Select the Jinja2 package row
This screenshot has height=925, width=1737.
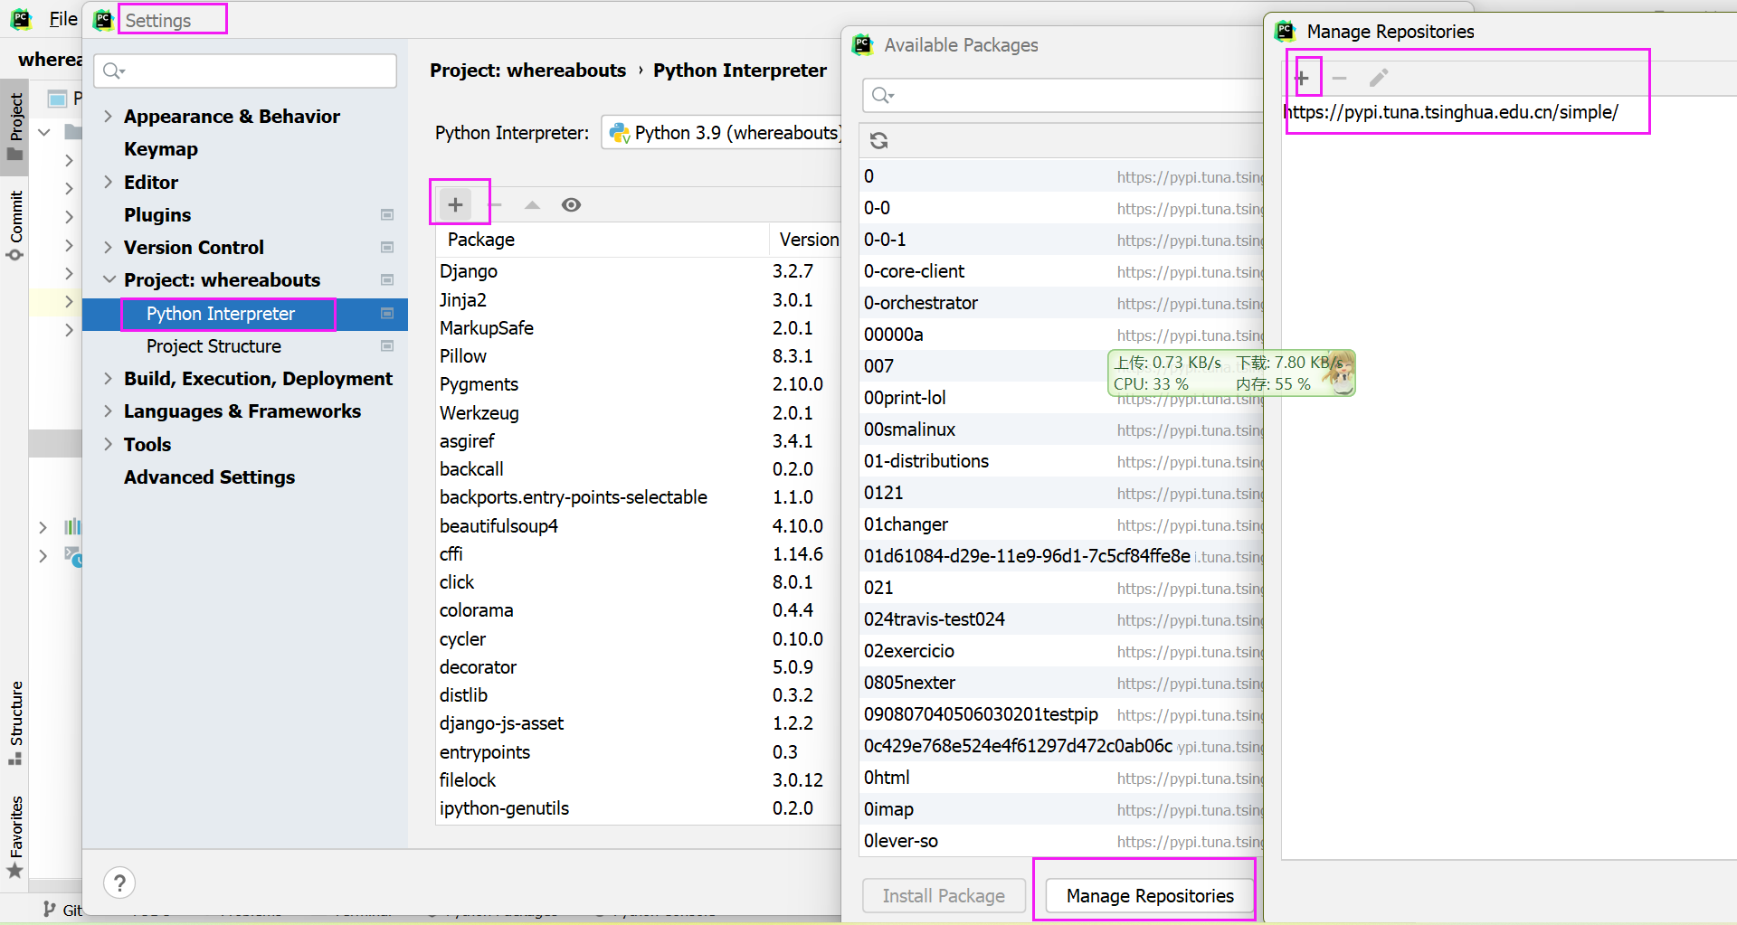[639, 300]
